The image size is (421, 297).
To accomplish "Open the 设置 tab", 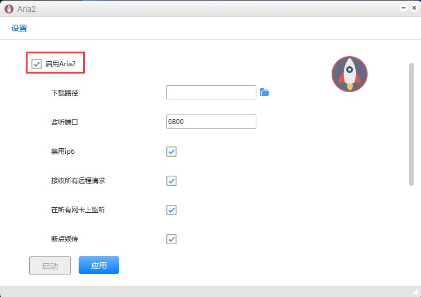I will point(19,28).
